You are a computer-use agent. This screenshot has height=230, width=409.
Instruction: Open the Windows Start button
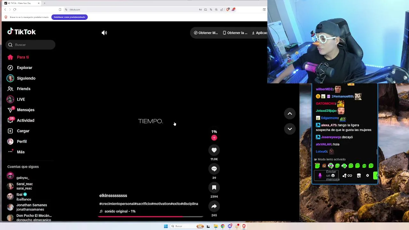click(166, 226)
